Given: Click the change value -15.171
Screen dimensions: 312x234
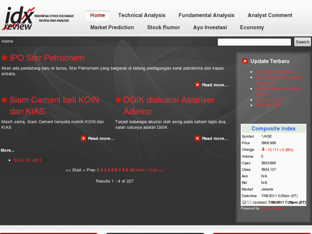Looking at the screenshot, I should click(x=279, y=150).
